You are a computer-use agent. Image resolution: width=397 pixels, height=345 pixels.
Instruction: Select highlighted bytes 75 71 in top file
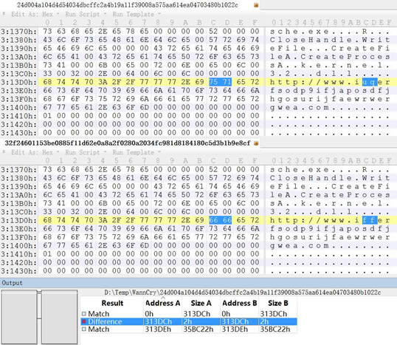coord(221,82)
